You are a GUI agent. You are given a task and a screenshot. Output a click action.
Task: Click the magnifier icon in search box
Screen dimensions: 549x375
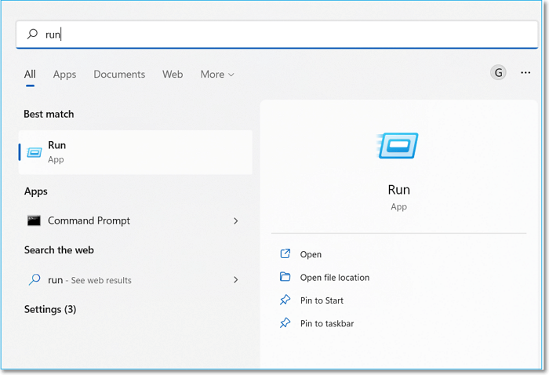(32, 35)
